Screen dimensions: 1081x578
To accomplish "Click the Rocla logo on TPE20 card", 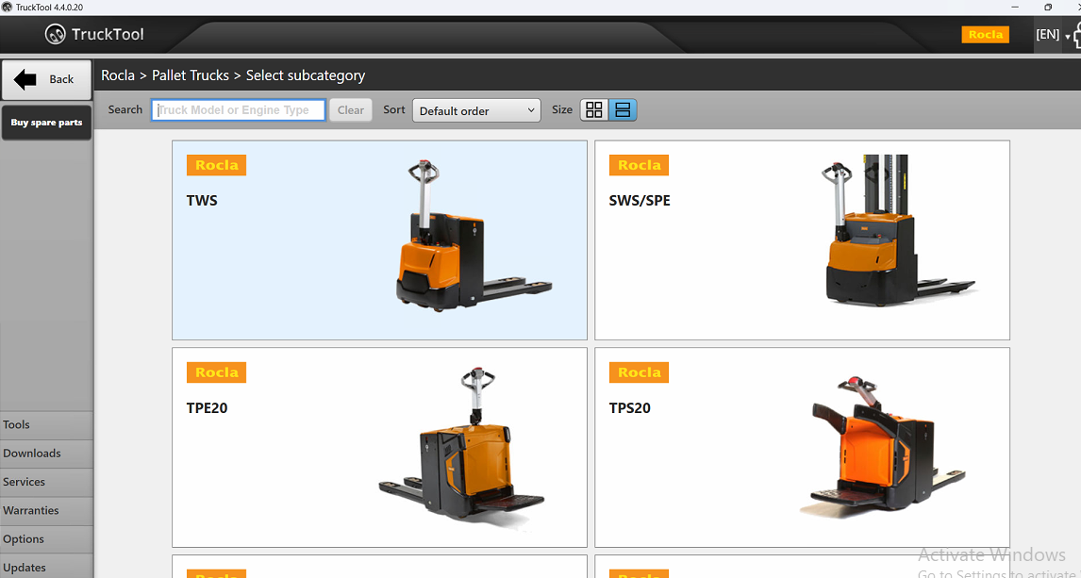I will (x=216, y=372).
